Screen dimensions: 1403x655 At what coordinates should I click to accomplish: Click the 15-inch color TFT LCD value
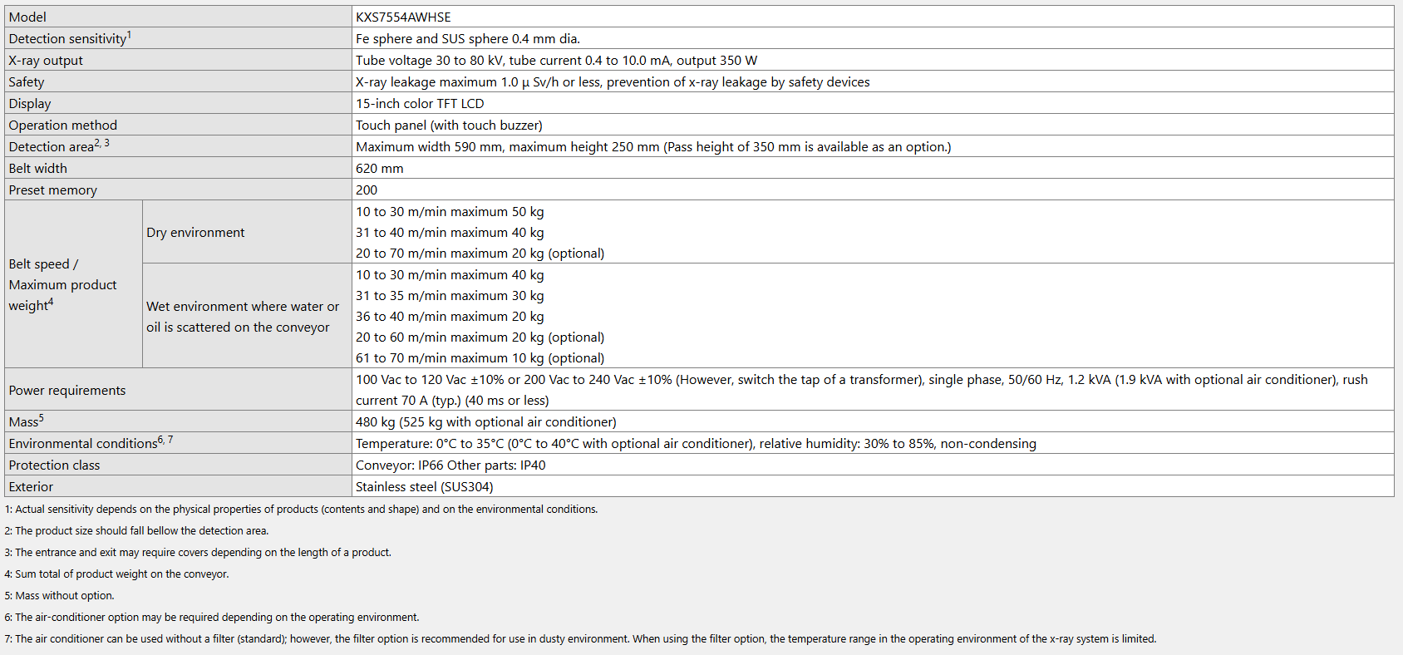(420, 103)
